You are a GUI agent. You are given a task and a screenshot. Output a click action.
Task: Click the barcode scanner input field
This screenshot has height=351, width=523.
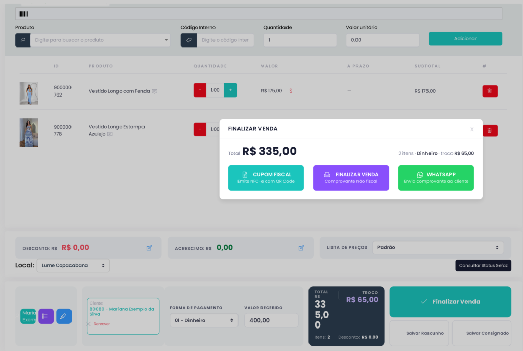tap(258, 14)
